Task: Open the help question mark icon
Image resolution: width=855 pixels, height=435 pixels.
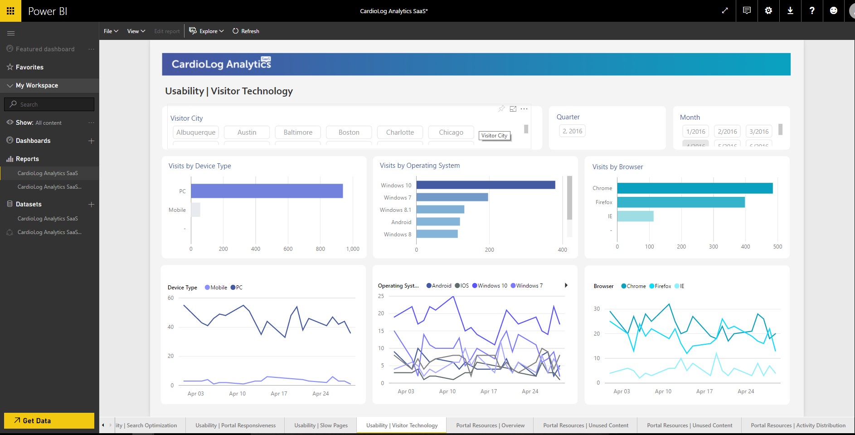Action: pyautogui.click(x=812, y=11)
